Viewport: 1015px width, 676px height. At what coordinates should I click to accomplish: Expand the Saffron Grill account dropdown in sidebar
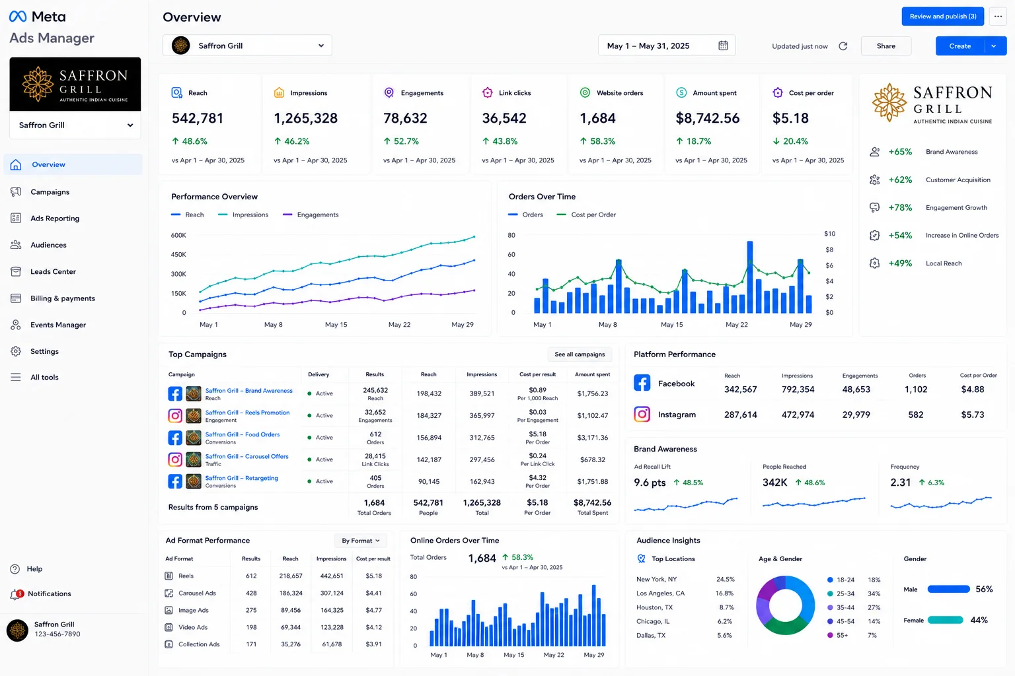(x=75, y=125)
